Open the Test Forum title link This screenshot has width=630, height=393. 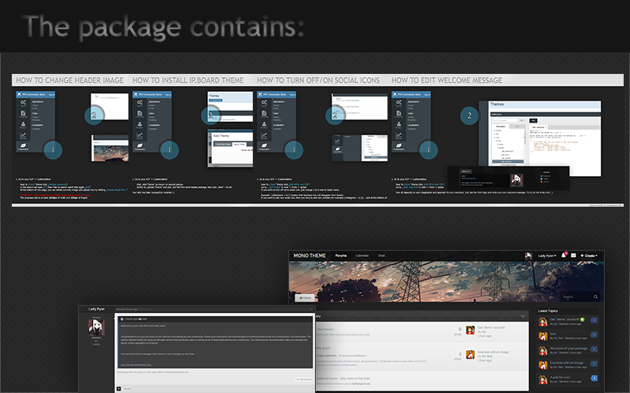coord(325,329)
